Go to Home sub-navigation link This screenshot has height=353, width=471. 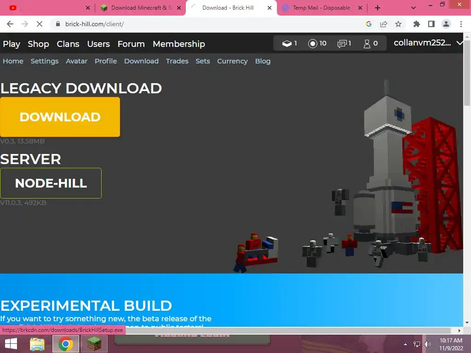tap(13, 61)
